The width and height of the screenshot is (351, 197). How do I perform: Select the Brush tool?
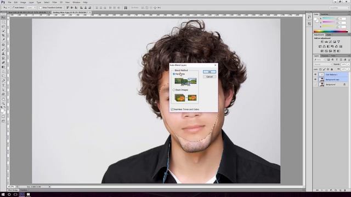pos(3,49)
